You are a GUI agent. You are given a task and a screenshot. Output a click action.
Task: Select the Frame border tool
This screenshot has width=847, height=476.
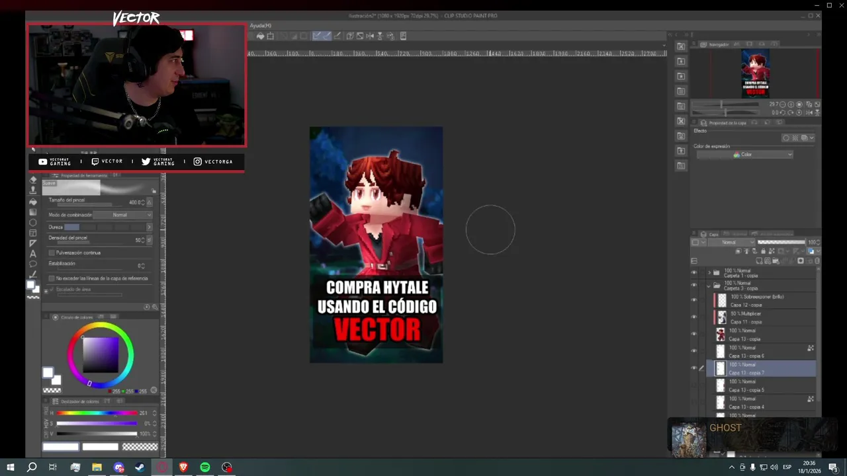[33, 233]
